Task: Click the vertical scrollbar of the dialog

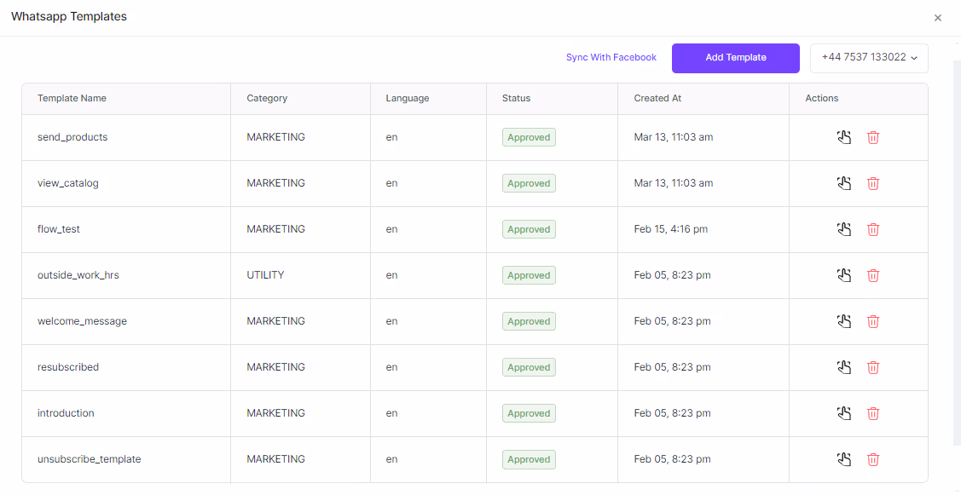Action: point(957,252)
